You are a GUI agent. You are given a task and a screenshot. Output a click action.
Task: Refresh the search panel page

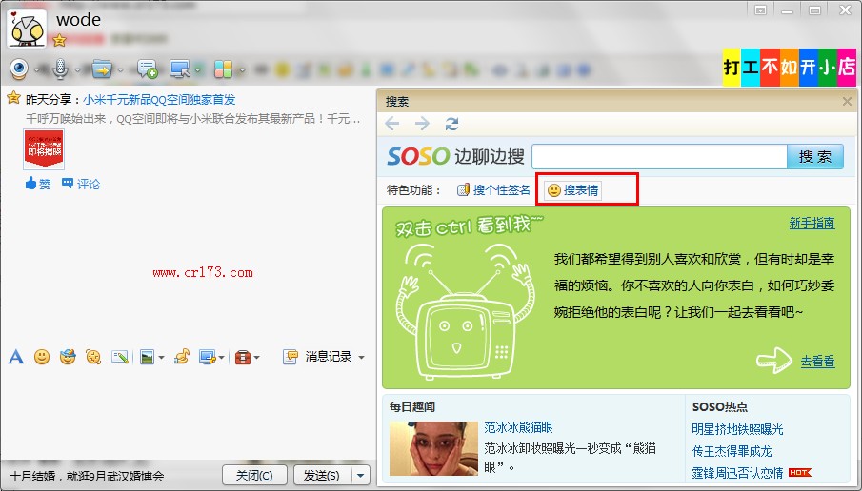(451, 124)
